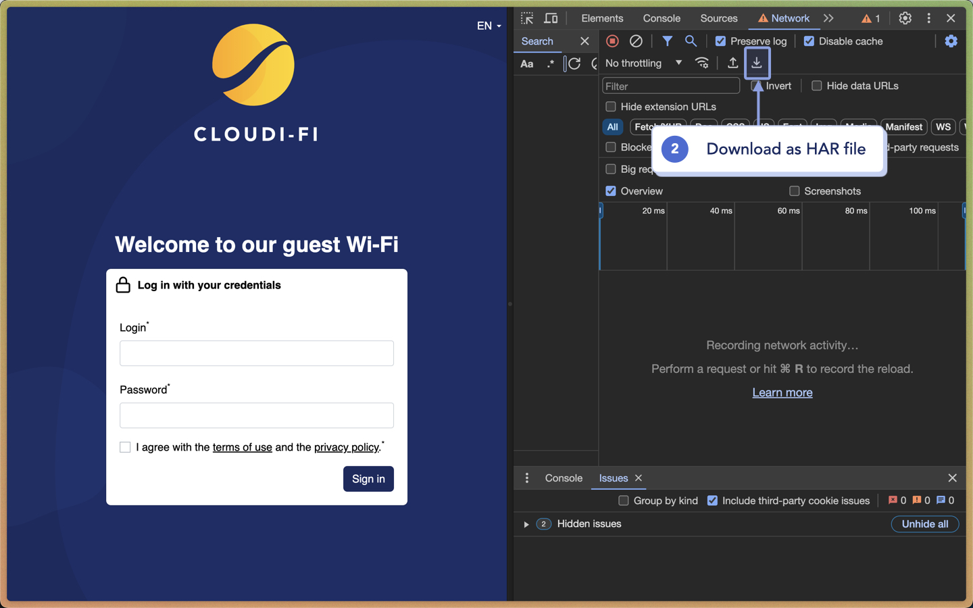The image size is (973, 608).
Task: Switch to the Elements tab
Action: point(602,18)
